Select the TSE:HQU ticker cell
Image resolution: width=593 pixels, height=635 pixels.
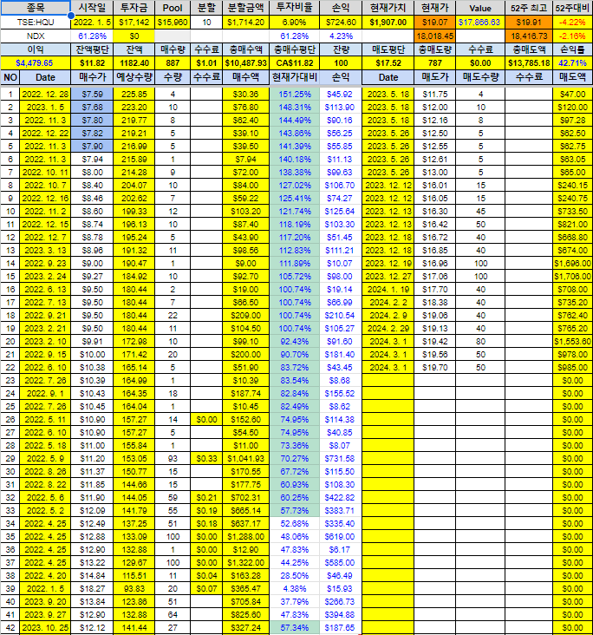36,23
